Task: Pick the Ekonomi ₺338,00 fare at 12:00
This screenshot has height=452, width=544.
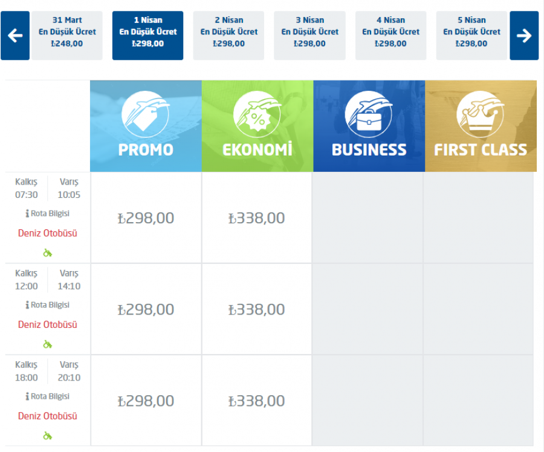Action: point(256,310)
